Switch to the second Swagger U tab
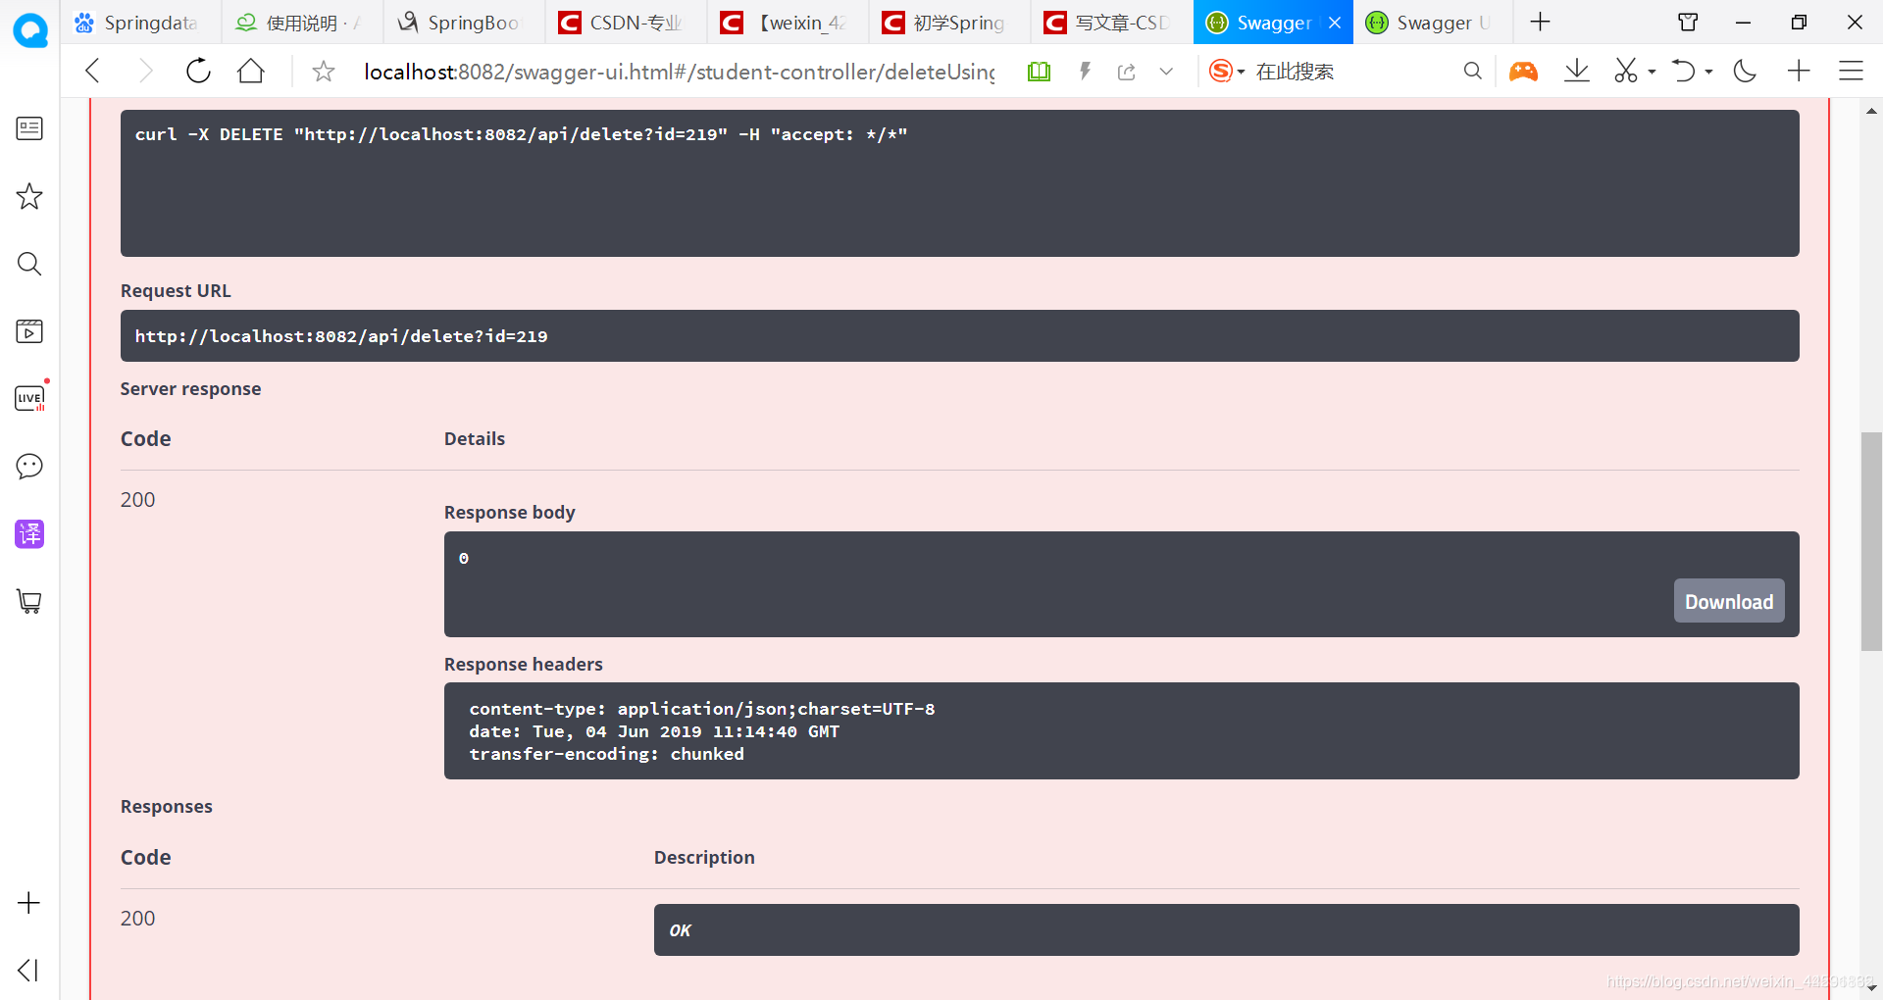Image resolution: width=1883 pixels, height=1000 pixels. (x=1433, y=22)
